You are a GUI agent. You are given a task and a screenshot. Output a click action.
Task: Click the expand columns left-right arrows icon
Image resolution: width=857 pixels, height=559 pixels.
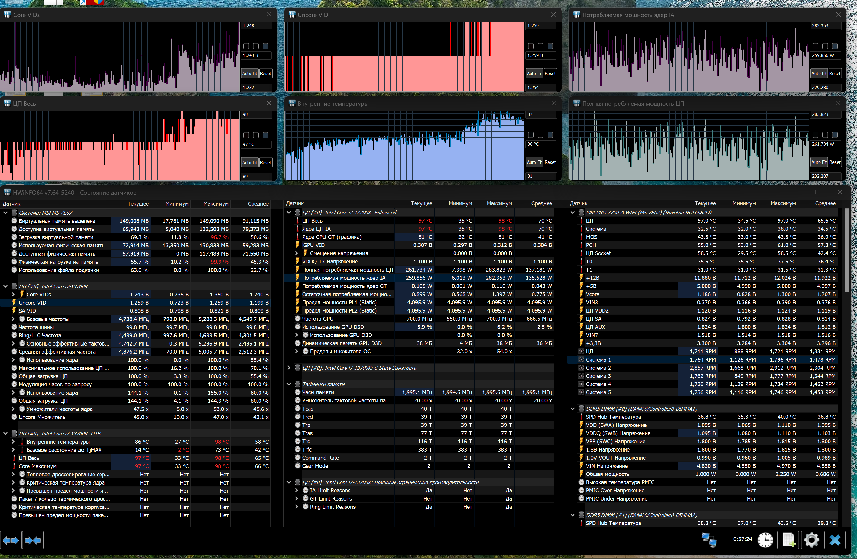[x=11, y=540]
